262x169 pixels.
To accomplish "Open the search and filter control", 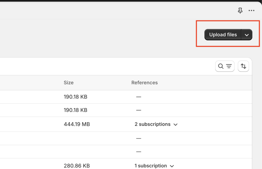I will pos(225,66).
